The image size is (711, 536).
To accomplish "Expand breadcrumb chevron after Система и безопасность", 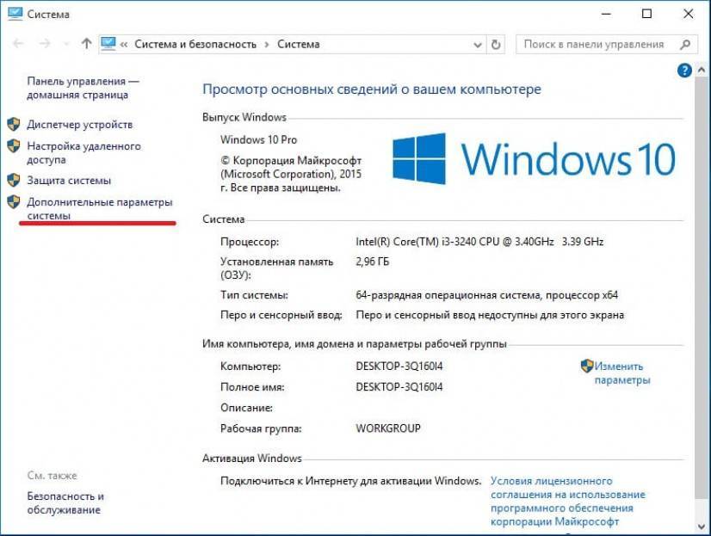I will 267,45.
